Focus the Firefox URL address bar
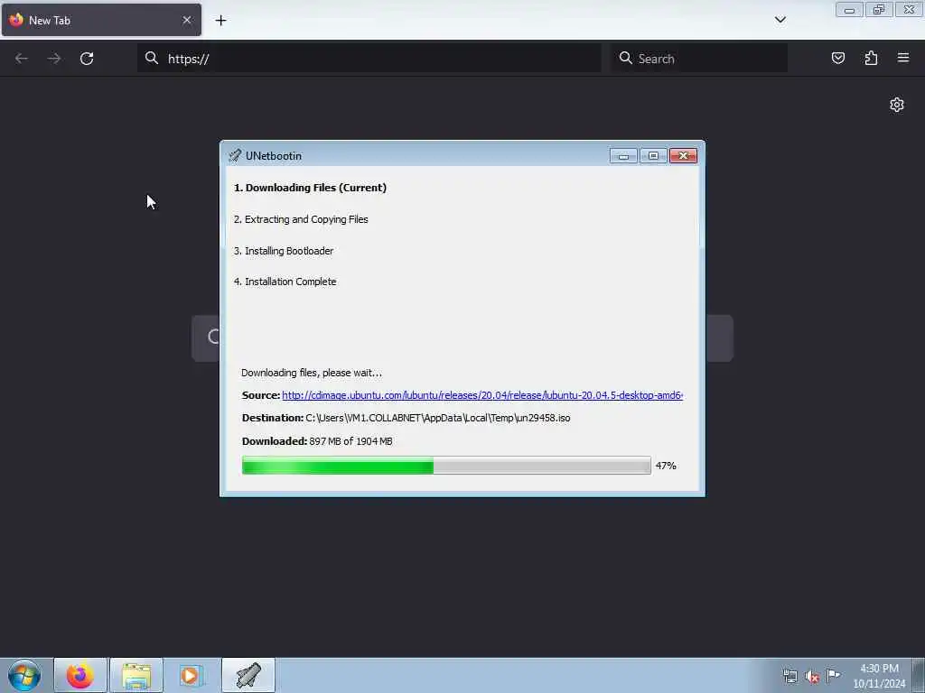The width and height of the screenshot is (925, 693). (x=369, y=59)
